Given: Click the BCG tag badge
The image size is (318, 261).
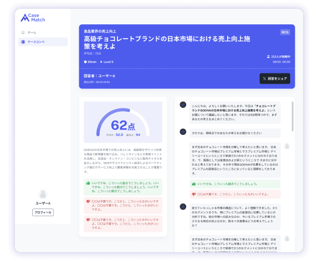Looking at the screenshot, I should point(285,32).
